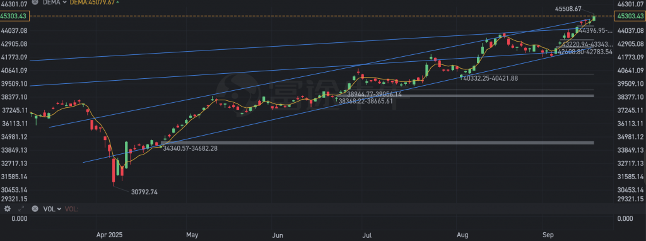Click the Sep time axis label
This screenshot has width=646, height=241.
[x=548, y=235]
